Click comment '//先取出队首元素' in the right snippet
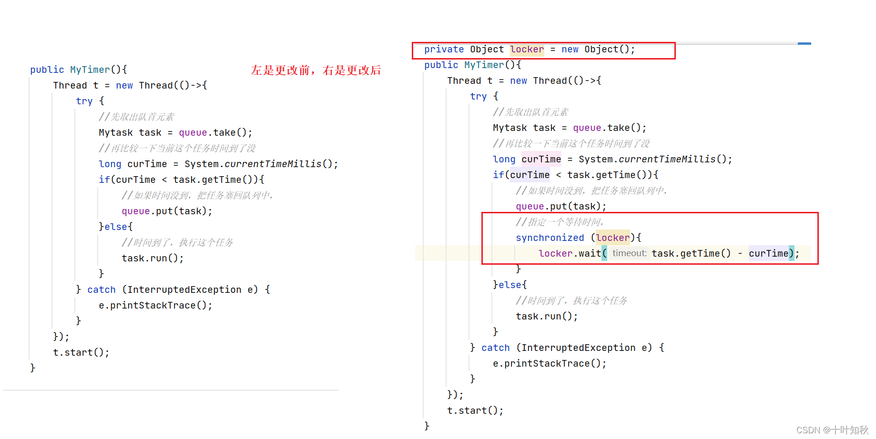The height and width of the screenshot is (439, 876). tap(531, 112)
